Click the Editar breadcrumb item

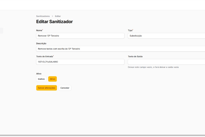click(x=58, y=16)
